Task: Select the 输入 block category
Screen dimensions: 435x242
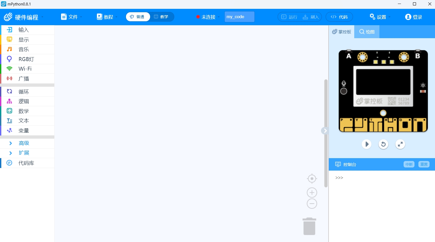Action: pos(23,30)
